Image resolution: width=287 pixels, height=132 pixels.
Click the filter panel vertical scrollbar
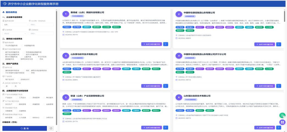pos(57,55)
